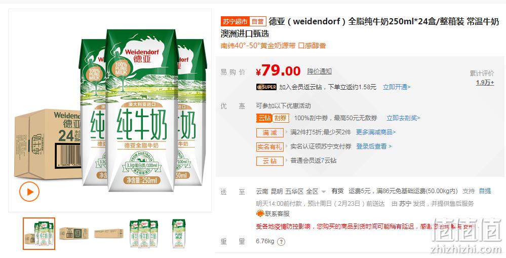The width and height of the screenshot is (506, 258).
Task: Click 降价通知 price alert link
Action: [319, 71]
